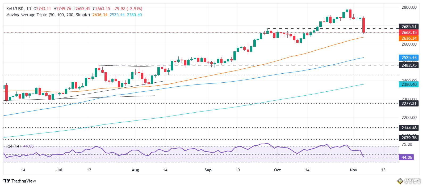Select the 1D interval label

point(29,9)
